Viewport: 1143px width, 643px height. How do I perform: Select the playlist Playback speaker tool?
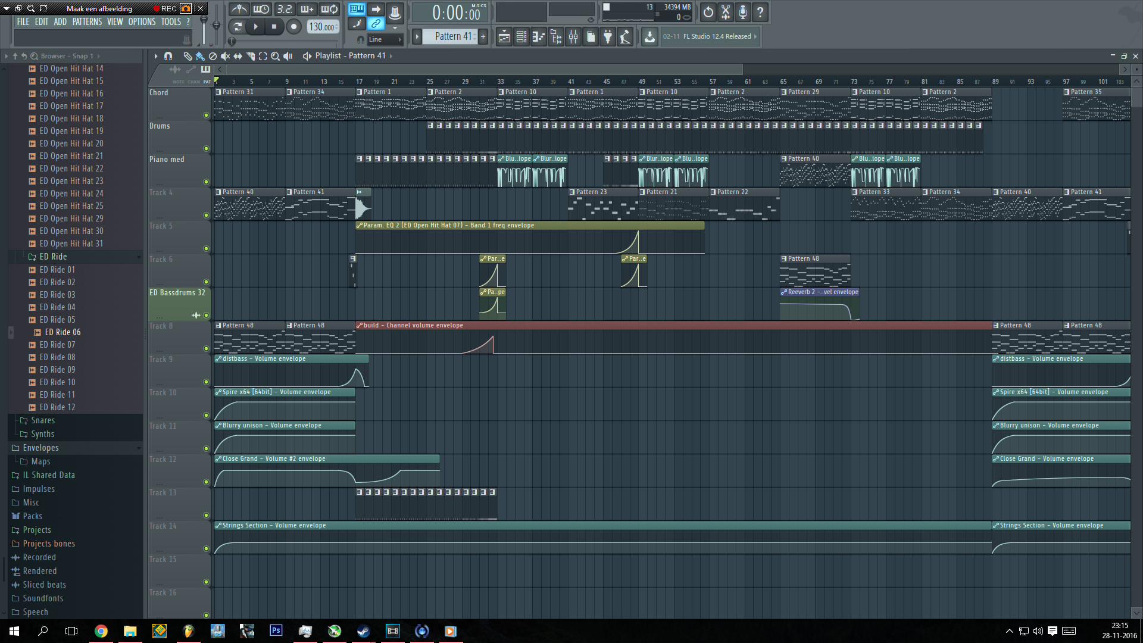point(288,56)
